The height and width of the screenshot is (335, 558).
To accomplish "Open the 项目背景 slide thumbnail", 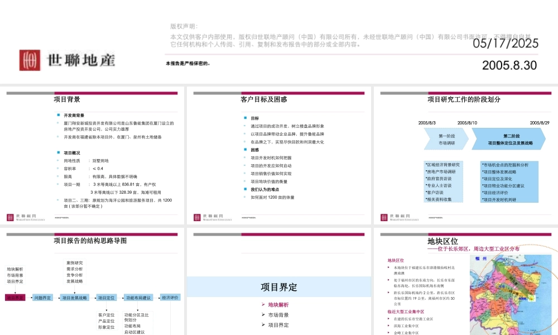I will point(92,155).
